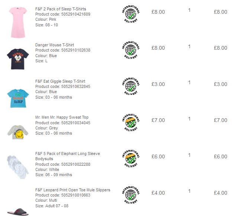View the Eat Giggle Sleep shirt image

pyautogui.click(x=18, y=98)
